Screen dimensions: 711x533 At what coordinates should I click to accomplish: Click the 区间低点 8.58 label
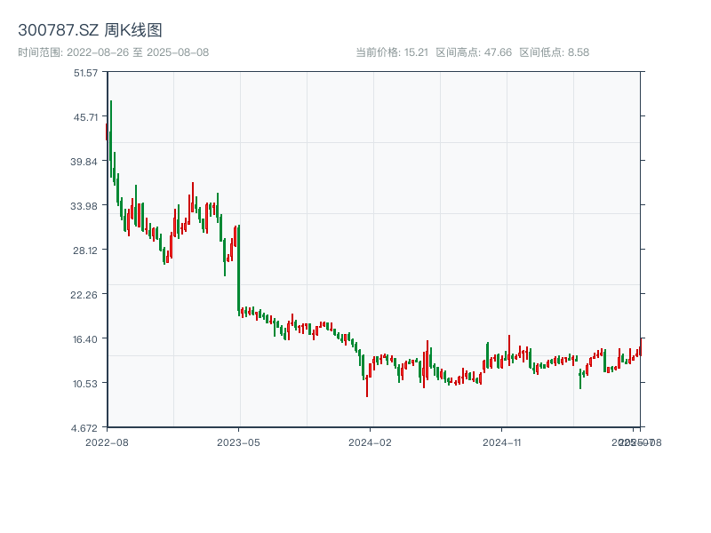coord(554,52)
